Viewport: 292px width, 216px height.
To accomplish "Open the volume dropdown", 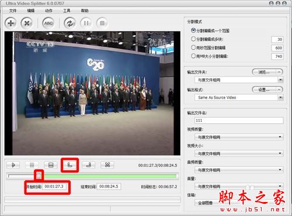I will point(239,186).
